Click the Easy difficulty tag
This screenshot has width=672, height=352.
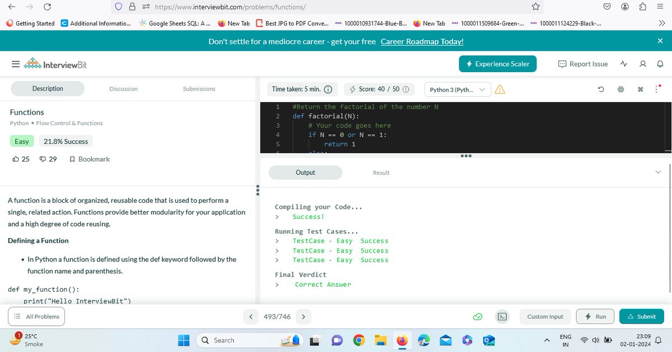[22, 141]
